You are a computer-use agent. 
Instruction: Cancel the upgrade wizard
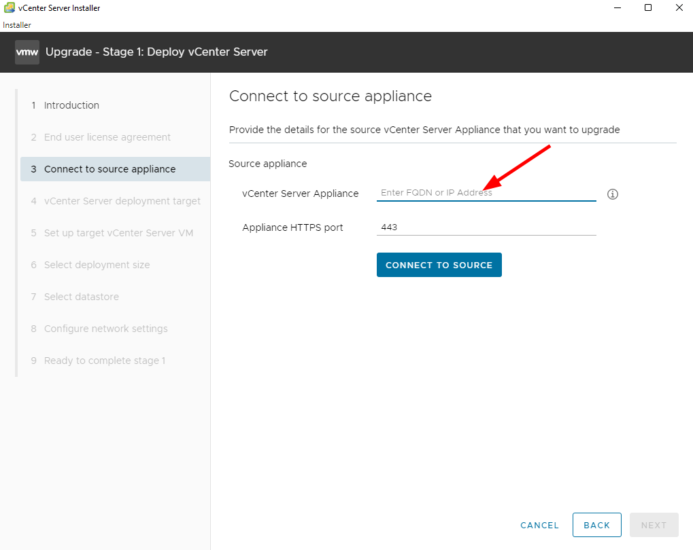pos(539,526)
